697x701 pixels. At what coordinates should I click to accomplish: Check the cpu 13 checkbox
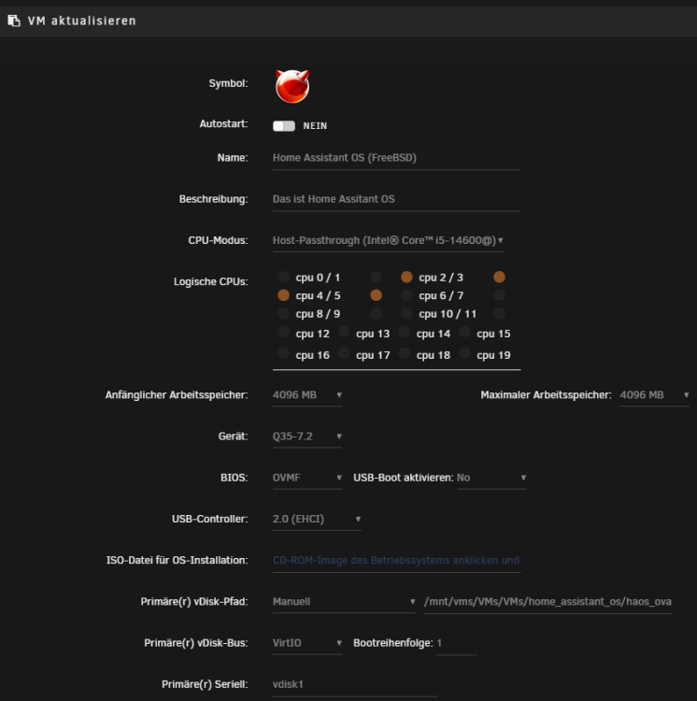pyautogui.click(x=344, y=332)
